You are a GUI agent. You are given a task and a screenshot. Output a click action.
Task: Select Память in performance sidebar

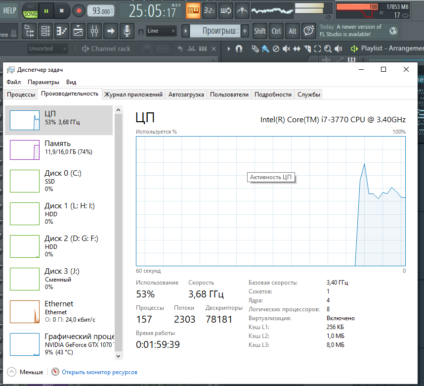pyautogui.click(x=59, y=150)
